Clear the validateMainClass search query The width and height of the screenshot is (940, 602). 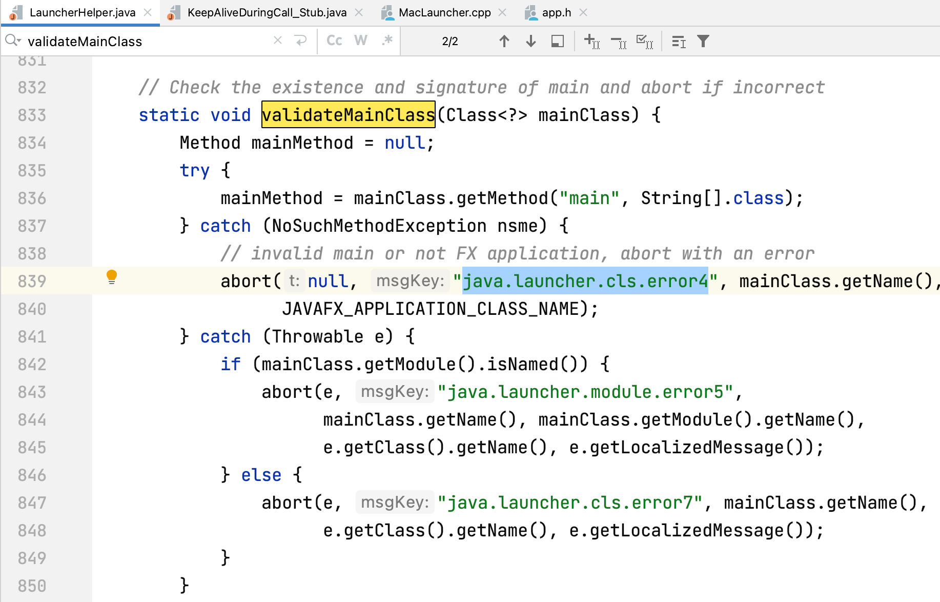tap(277, 41)
